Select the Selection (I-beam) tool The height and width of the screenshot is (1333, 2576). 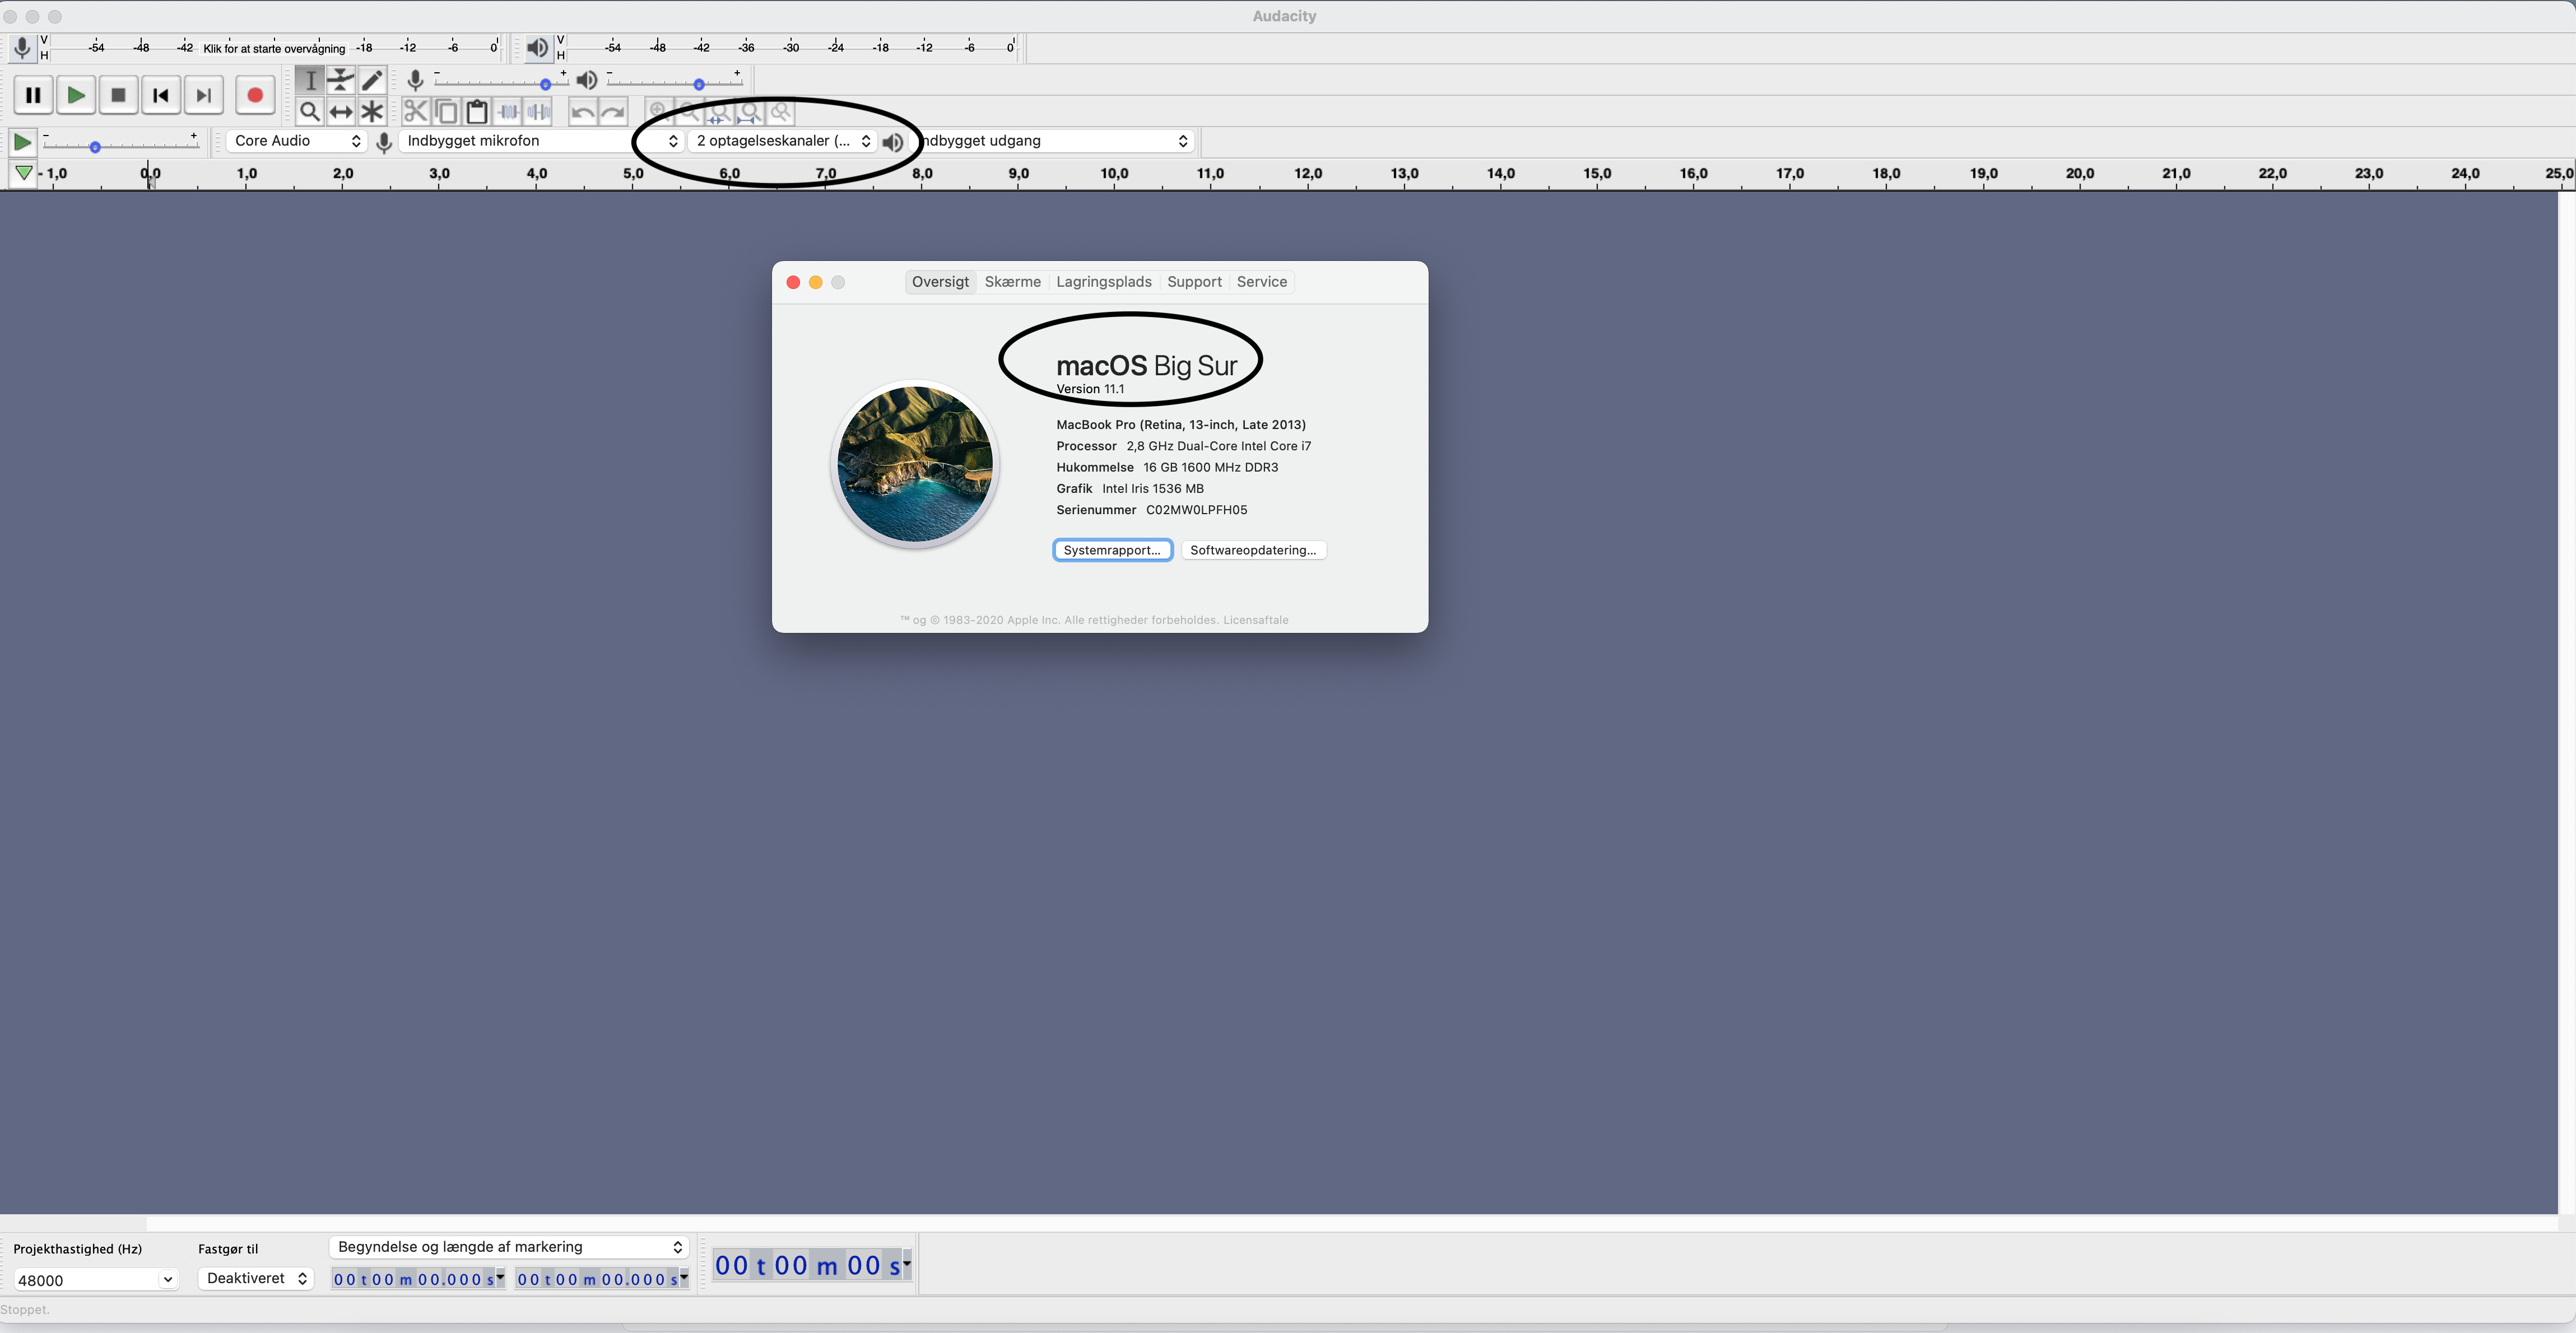[310, 80]
